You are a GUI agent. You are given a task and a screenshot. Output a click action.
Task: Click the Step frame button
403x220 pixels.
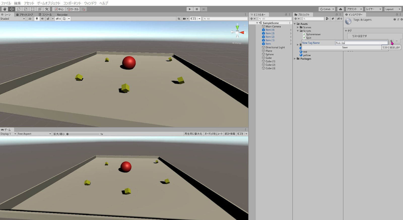tap(204, 9)
